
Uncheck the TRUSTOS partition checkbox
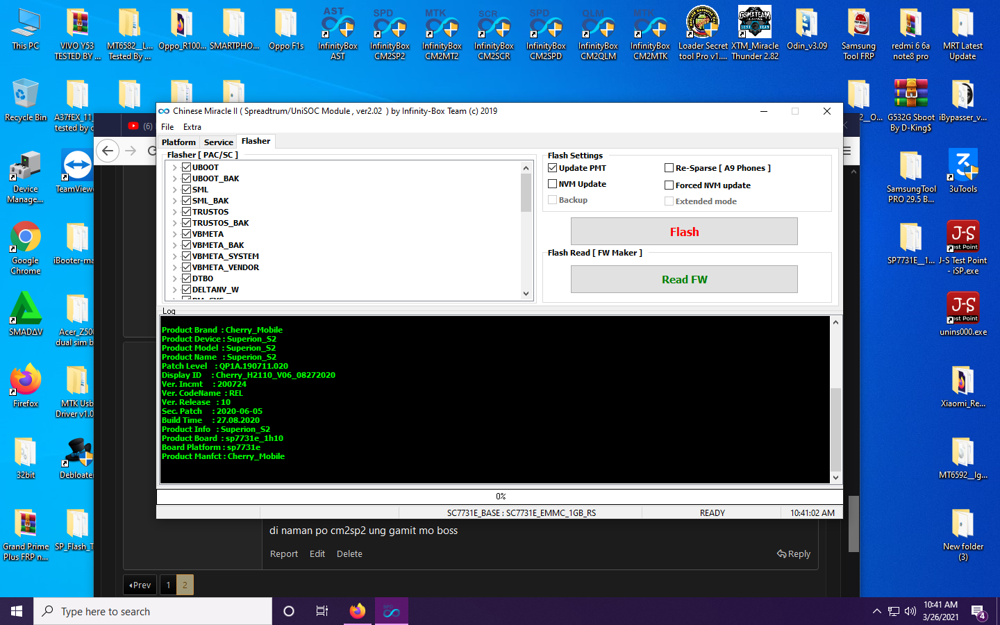(186, 212)
